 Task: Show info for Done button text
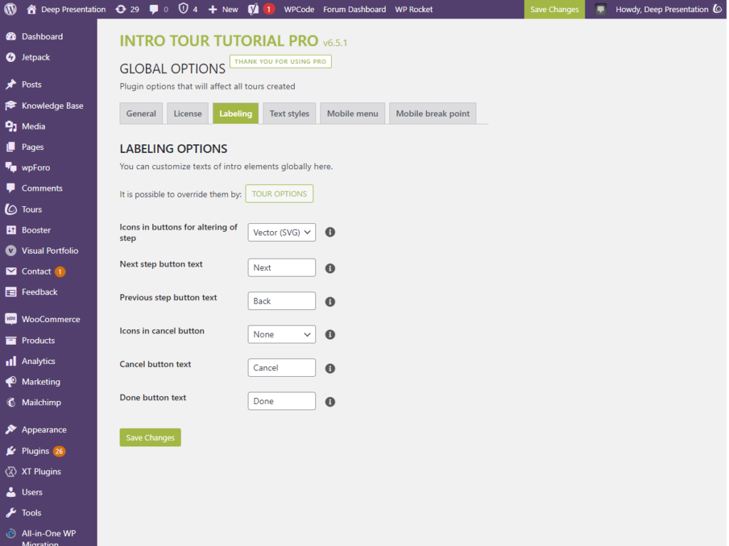330,402
